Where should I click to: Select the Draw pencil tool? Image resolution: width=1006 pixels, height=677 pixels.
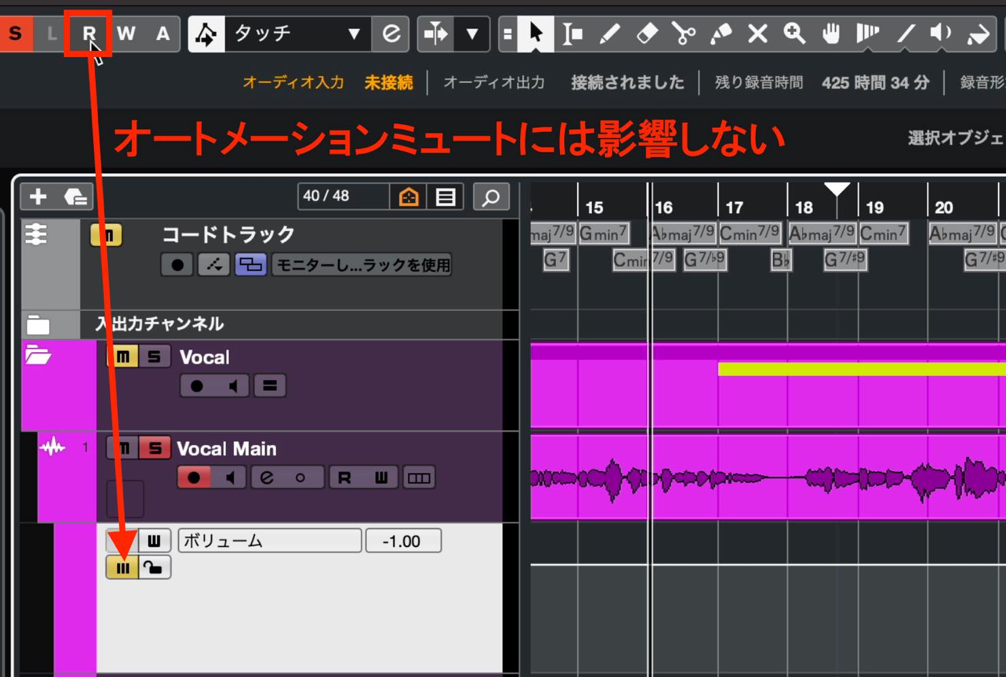(609, 33)
